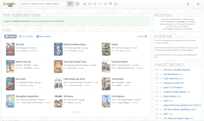Open The Bachelor Episode 6 link
The width and height of the screenshot is (204, 121).
tap(120, 82)
